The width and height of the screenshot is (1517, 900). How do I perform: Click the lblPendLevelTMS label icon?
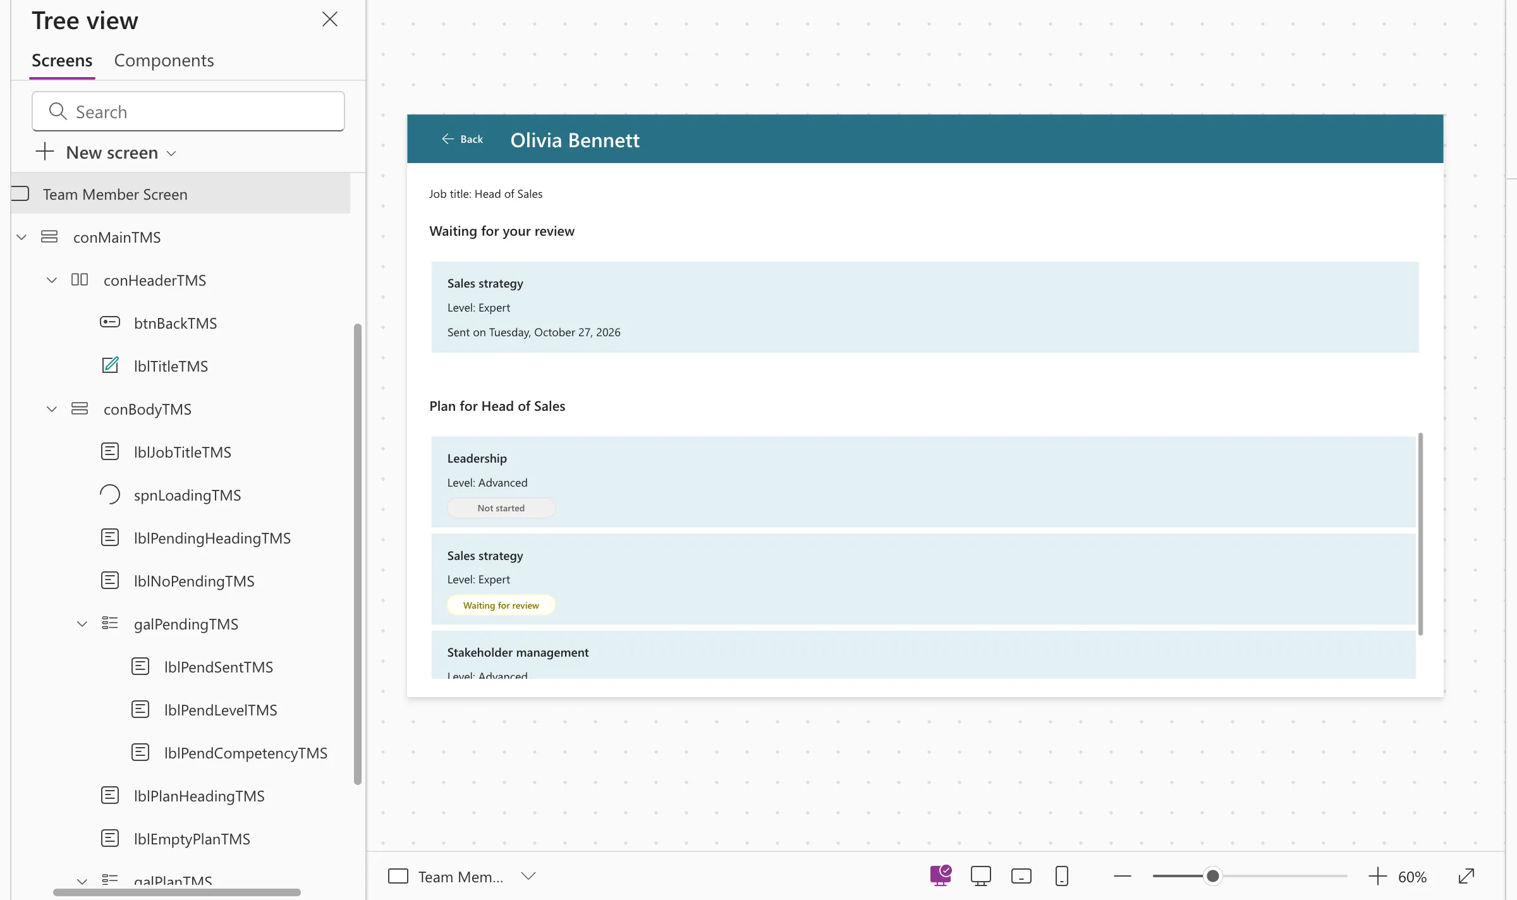[140, 709]
